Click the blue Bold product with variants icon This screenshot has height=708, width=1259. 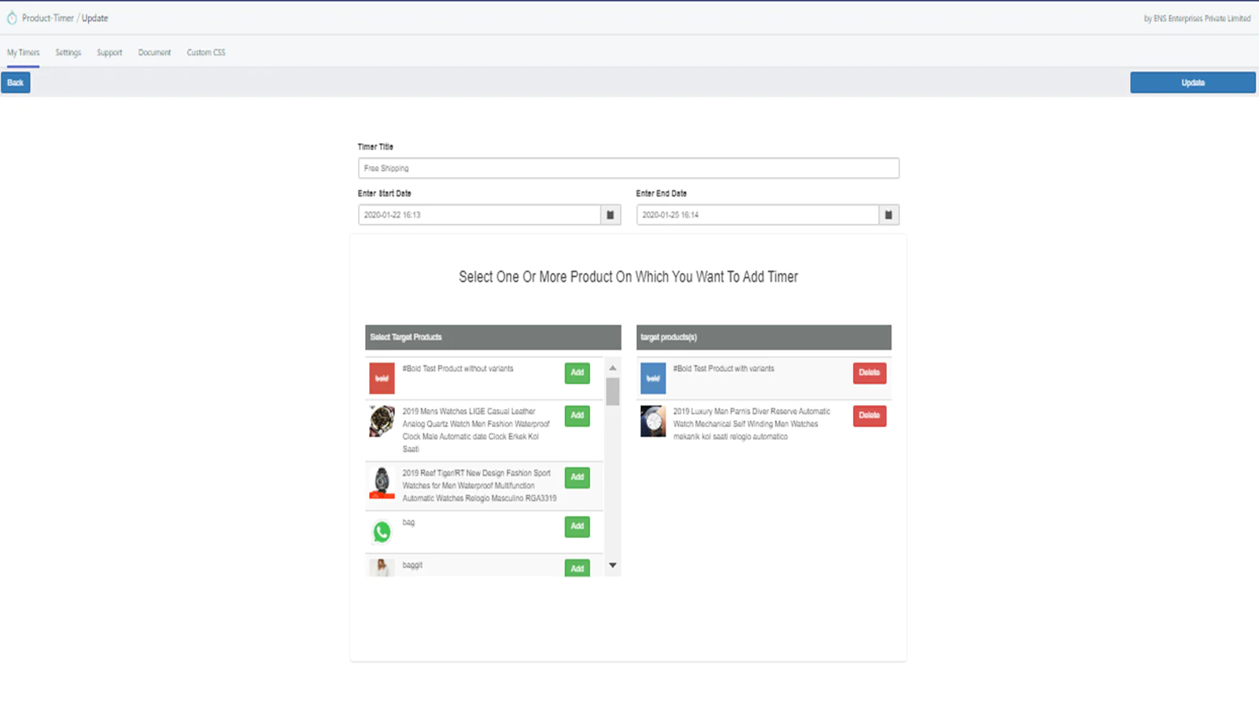coord(652,378)
